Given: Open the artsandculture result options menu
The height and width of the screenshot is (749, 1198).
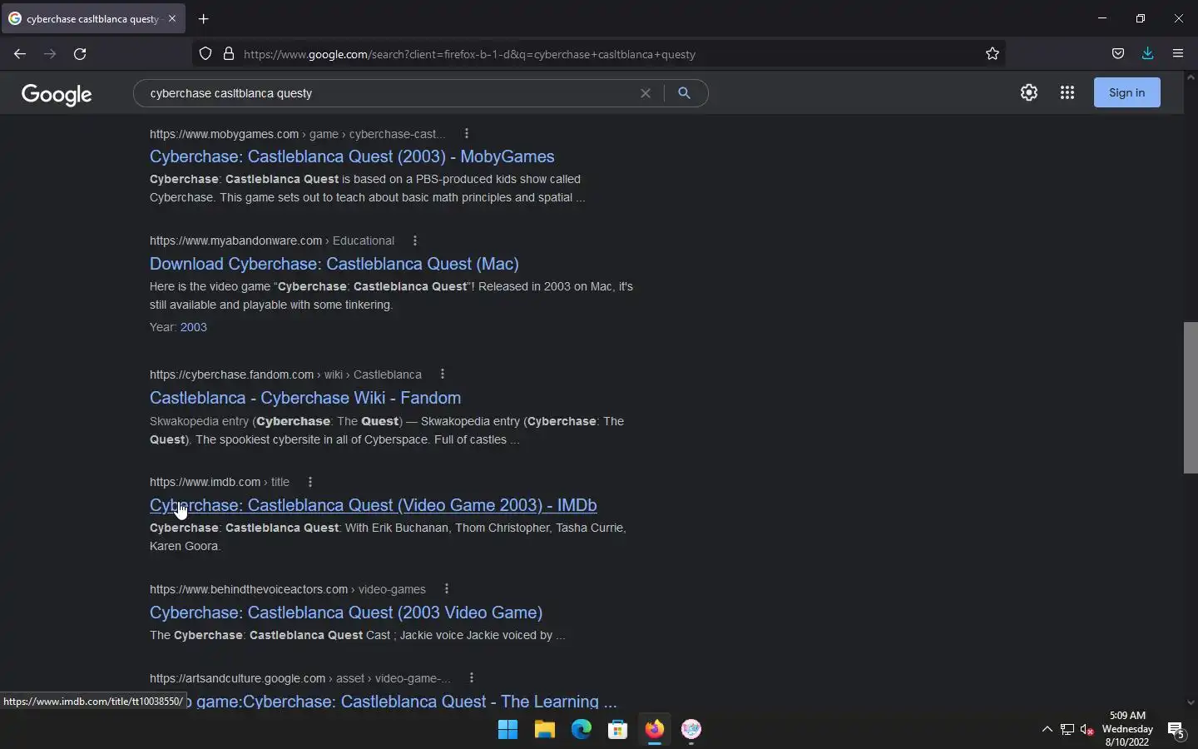Looking at the screenshot, I should pyautogui.click(x=472, y=678).
